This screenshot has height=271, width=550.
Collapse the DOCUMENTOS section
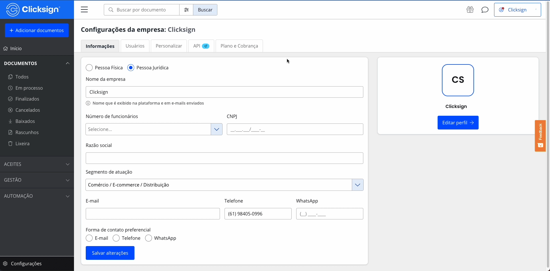(x=37, y=63)
